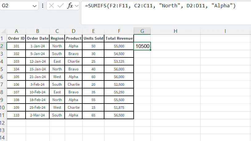Click the 'Order Date' header cell
The image size is (251, 141).
[x=38, y=38]
